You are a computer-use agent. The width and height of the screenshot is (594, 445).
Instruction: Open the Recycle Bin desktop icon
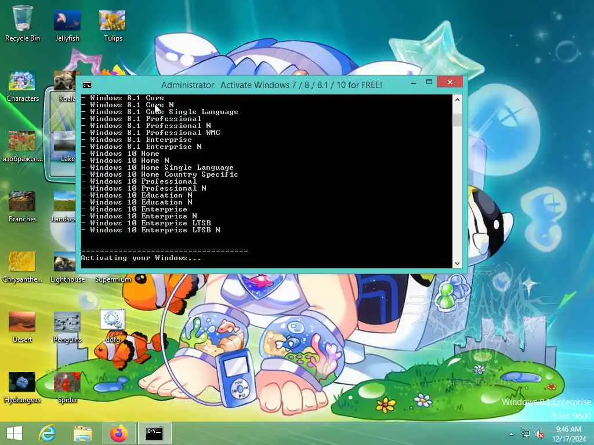pyautogui.click(x=23, y=23)
